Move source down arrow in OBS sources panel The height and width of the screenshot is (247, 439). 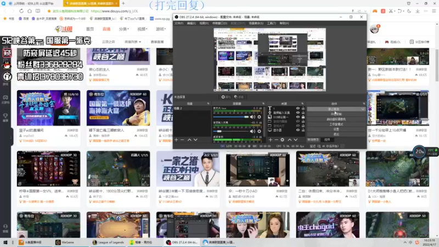point(296,139)
